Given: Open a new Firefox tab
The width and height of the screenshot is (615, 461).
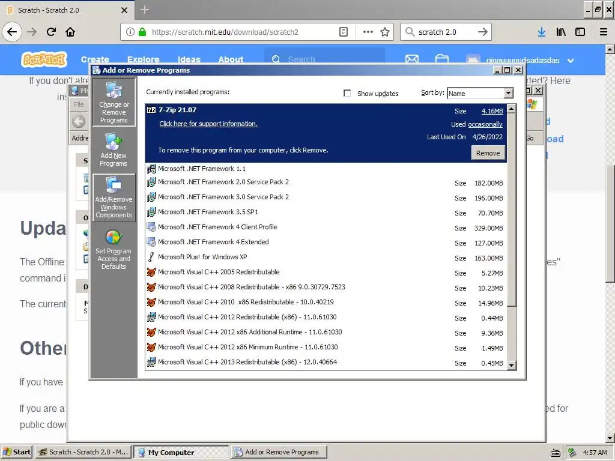Looking at the screenshot, I should [144, 10].
